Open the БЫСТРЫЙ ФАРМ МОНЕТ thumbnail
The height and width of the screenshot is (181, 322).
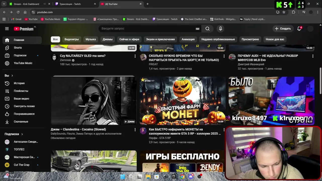coord(182,101)
